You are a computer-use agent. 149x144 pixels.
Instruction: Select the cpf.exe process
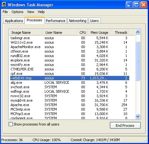point(70,74)
